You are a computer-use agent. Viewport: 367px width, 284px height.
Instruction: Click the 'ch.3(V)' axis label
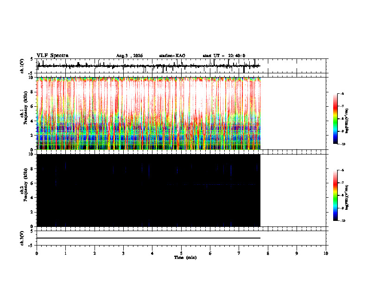(x=22, y=239)
